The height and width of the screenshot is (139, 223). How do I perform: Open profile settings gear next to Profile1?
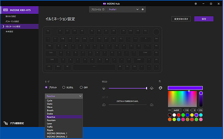(143, 9)
